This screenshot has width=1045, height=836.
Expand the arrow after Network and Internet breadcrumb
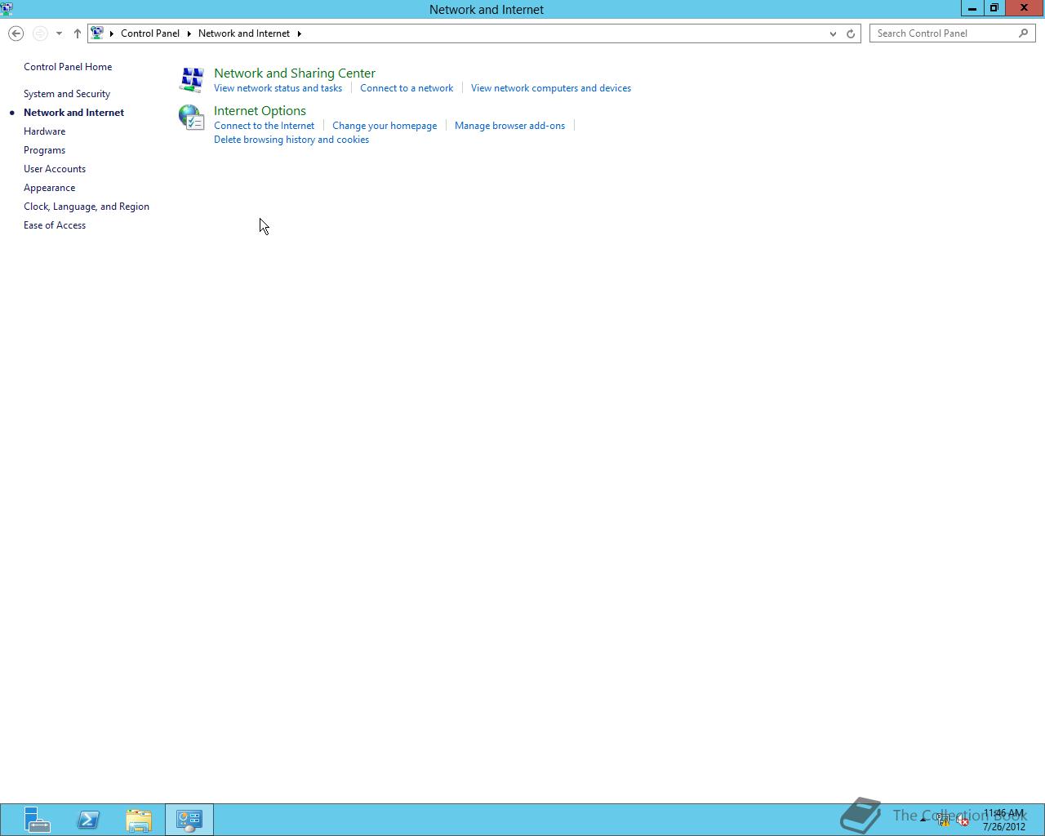(x=299, y=33)
